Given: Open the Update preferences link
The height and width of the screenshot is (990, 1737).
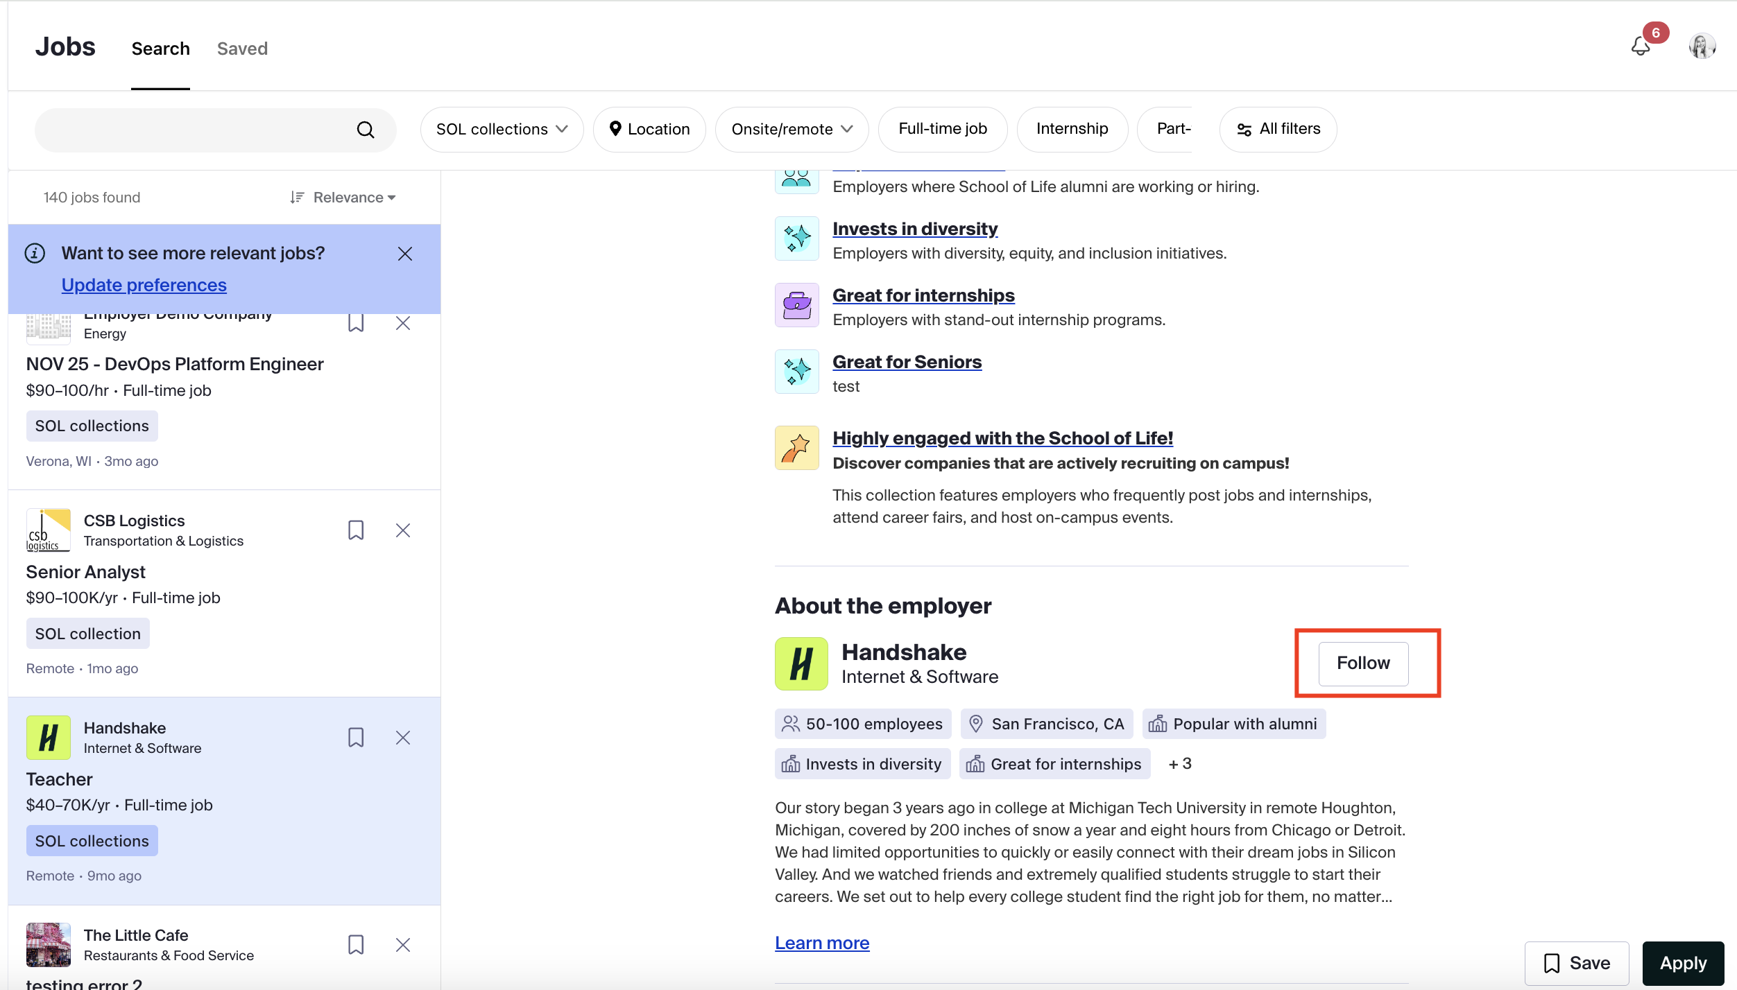Looking at the screenshot, I should tap(144, 285).
